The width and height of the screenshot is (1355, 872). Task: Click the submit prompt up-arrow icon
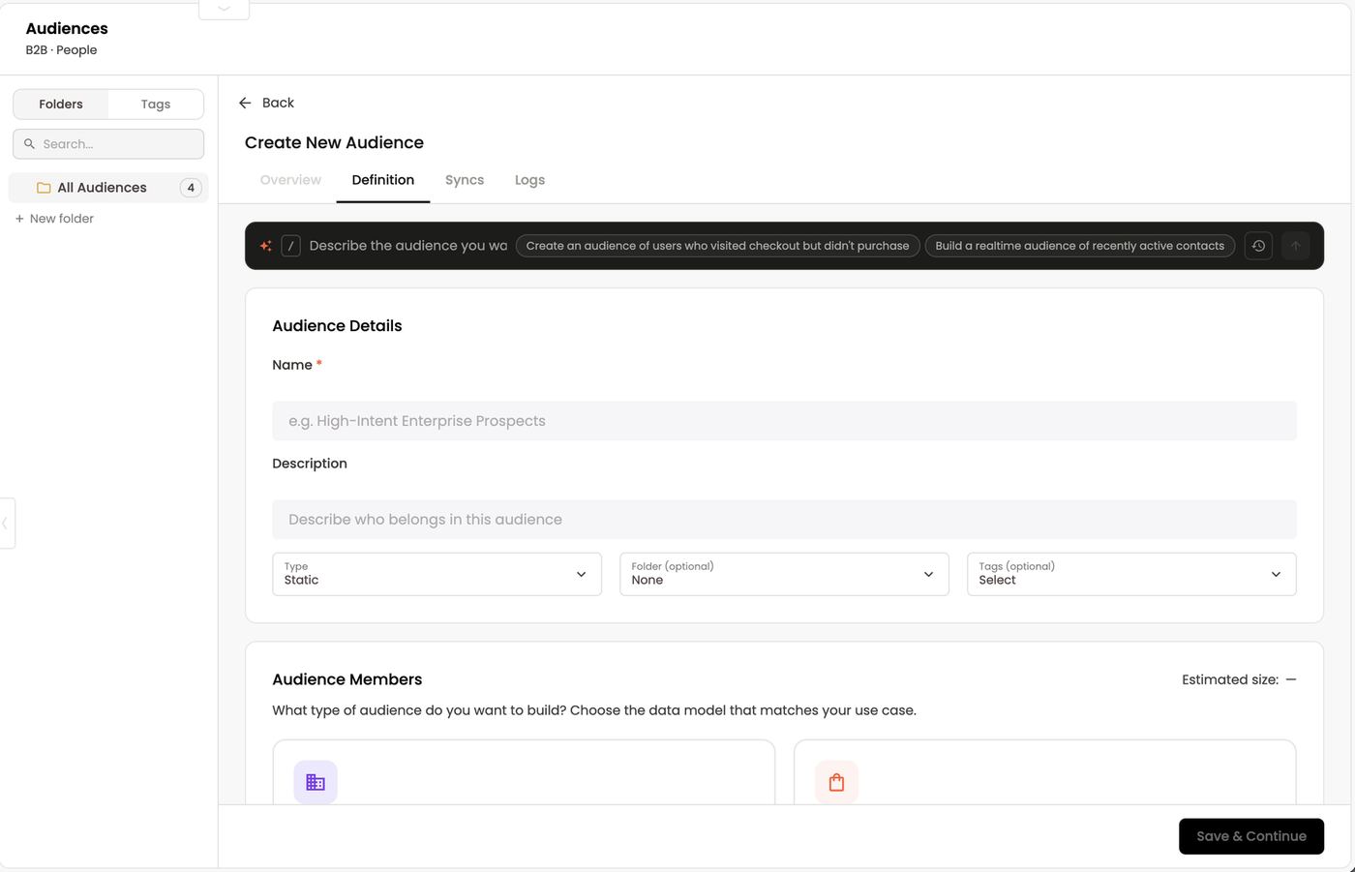click(1295, 246)
